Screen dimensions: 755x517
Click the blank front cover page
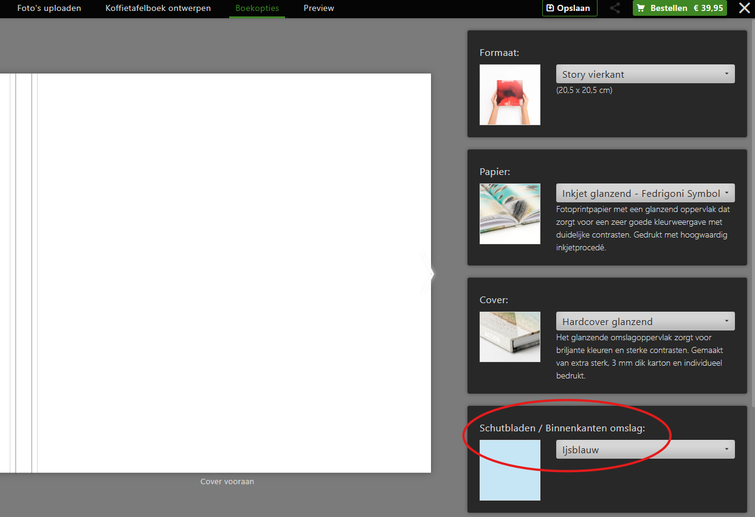[x=234, y=273]
